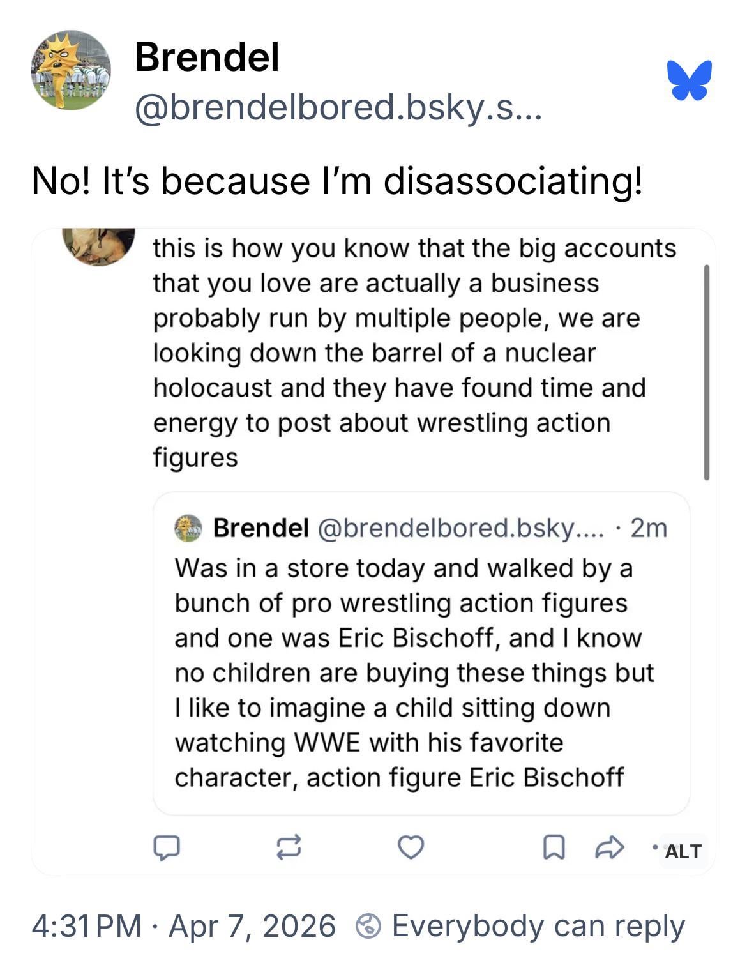This screenshot has height=956, width=747.
Task: Click the 4:31 PM · Apr 7, 2026 timestamp
Action: click(x=184, y=926)
